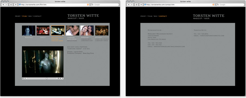Select the Ferrero Mon Cheri thumbnail
Image resolution: width=246 pixels, height=98 pixels.
point(72,31)
